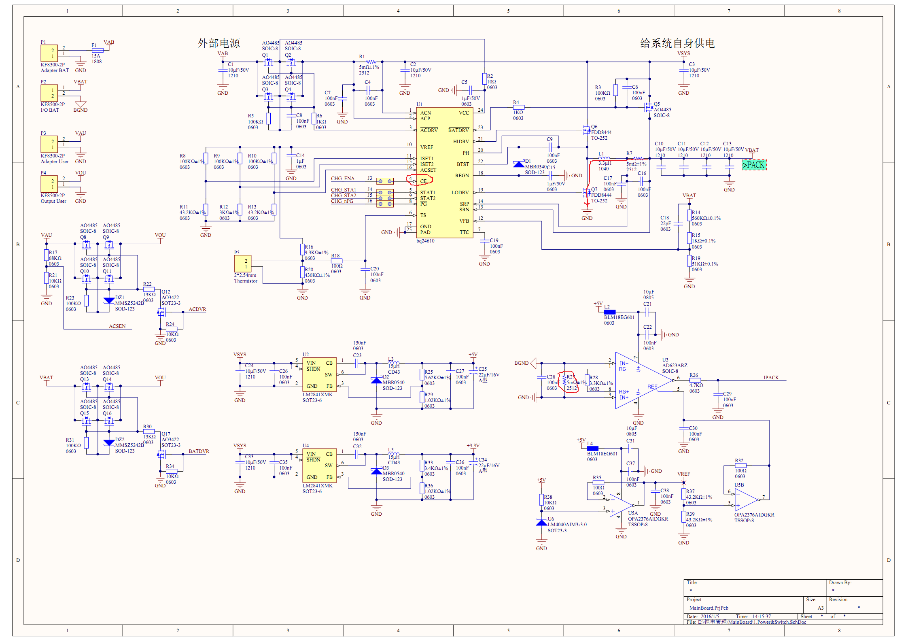The width and height of the screenshot is (908, 642).
Task: Select the U2 LM2841XMK regulator block
Action: click(x=319, y=374)
